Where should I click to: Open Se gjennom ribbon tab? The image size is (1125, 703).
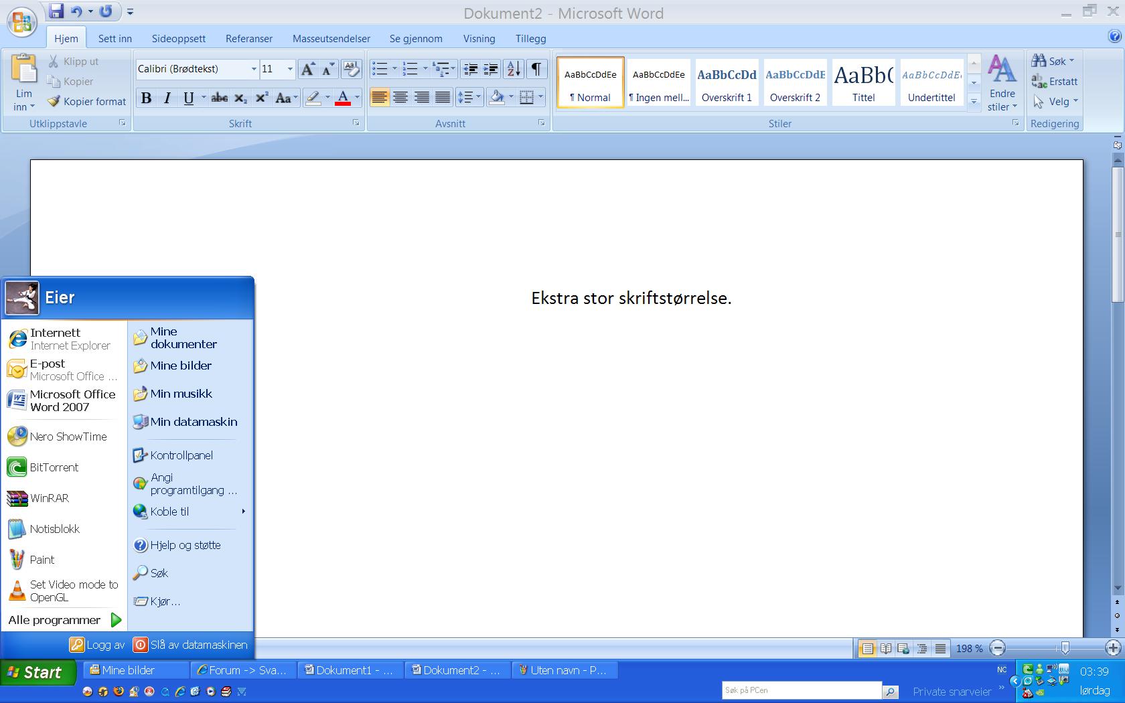pos(416,39)
